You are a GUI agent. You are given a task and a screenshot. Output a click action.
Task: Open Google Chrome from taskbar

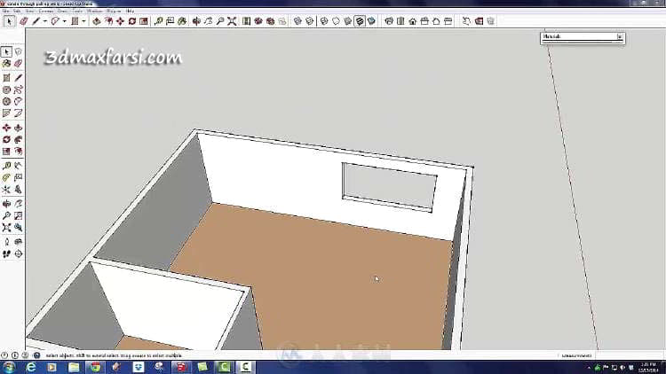(96, 367)
